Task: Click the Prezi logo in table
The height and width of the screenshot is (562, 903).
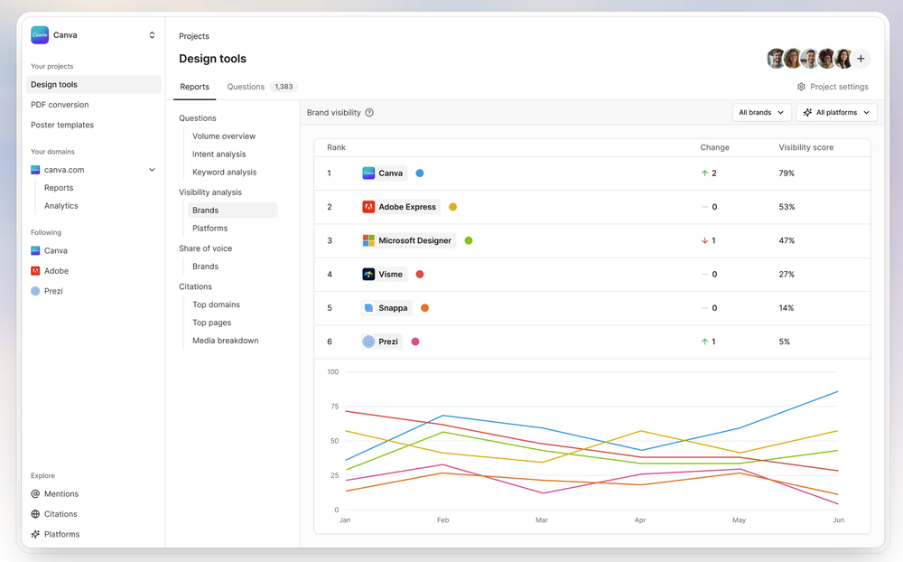Action: coord(368,342)
